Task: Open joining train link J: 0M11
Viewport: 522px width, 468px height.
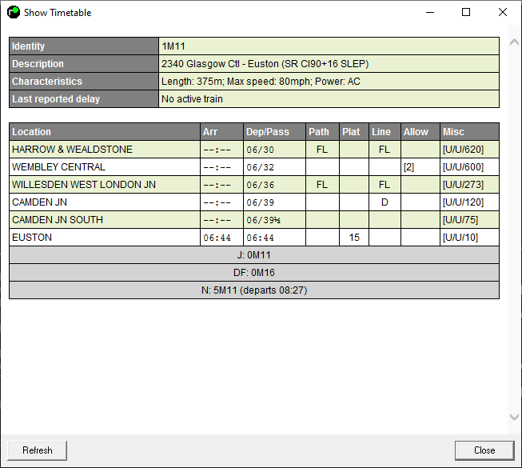Action: click(254, 255)
